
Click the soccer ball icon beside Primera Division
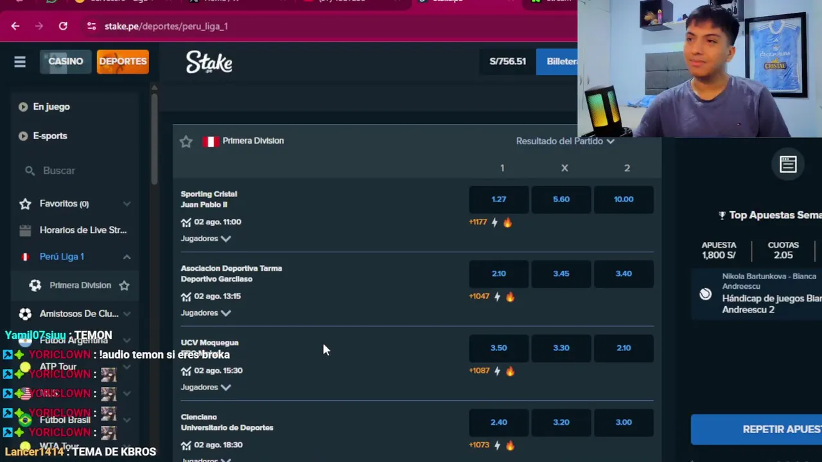click(x=35, y=286)
